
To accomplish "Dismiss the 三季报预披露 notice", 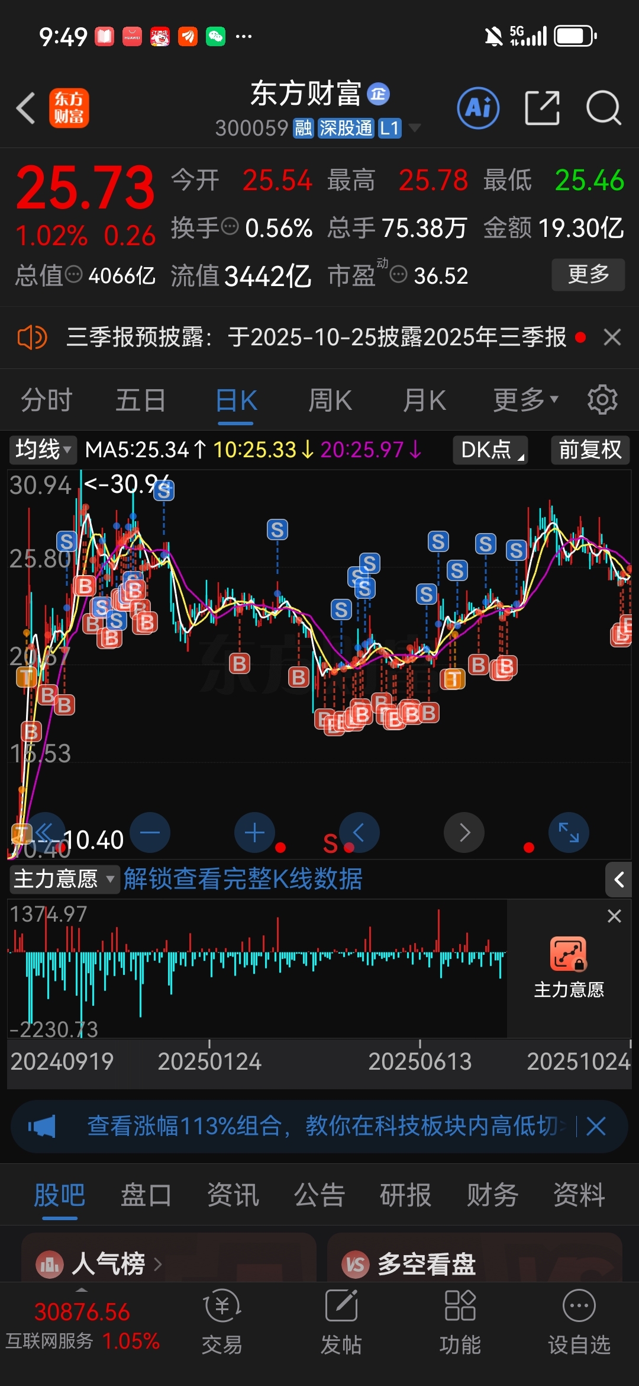I will pos(612,338).
